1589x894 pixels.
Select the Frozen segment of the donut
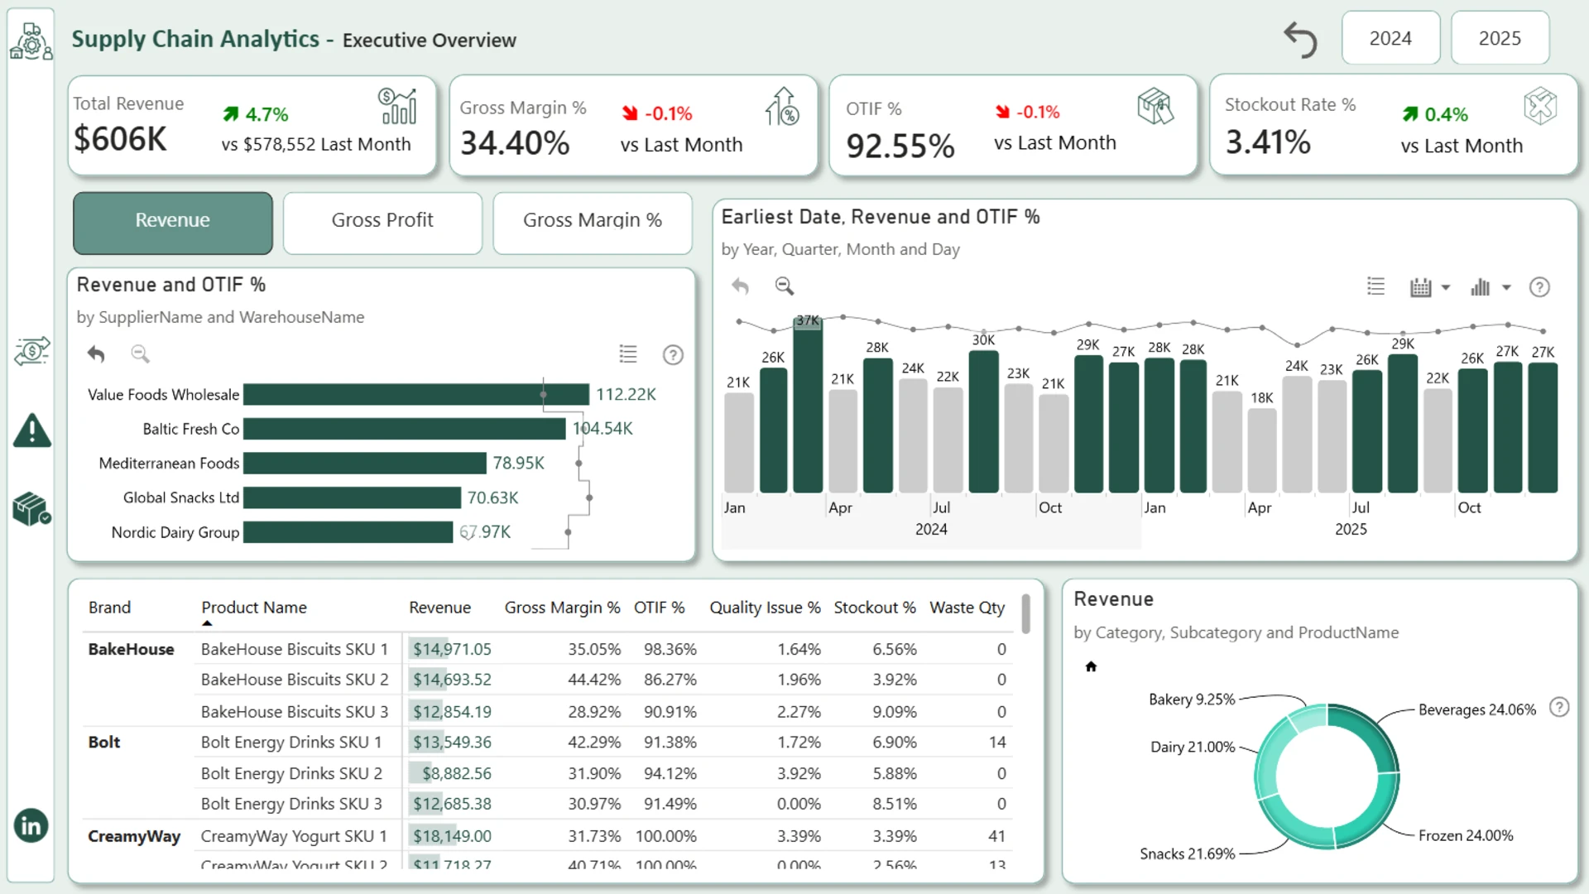[x=1370, y=815]
